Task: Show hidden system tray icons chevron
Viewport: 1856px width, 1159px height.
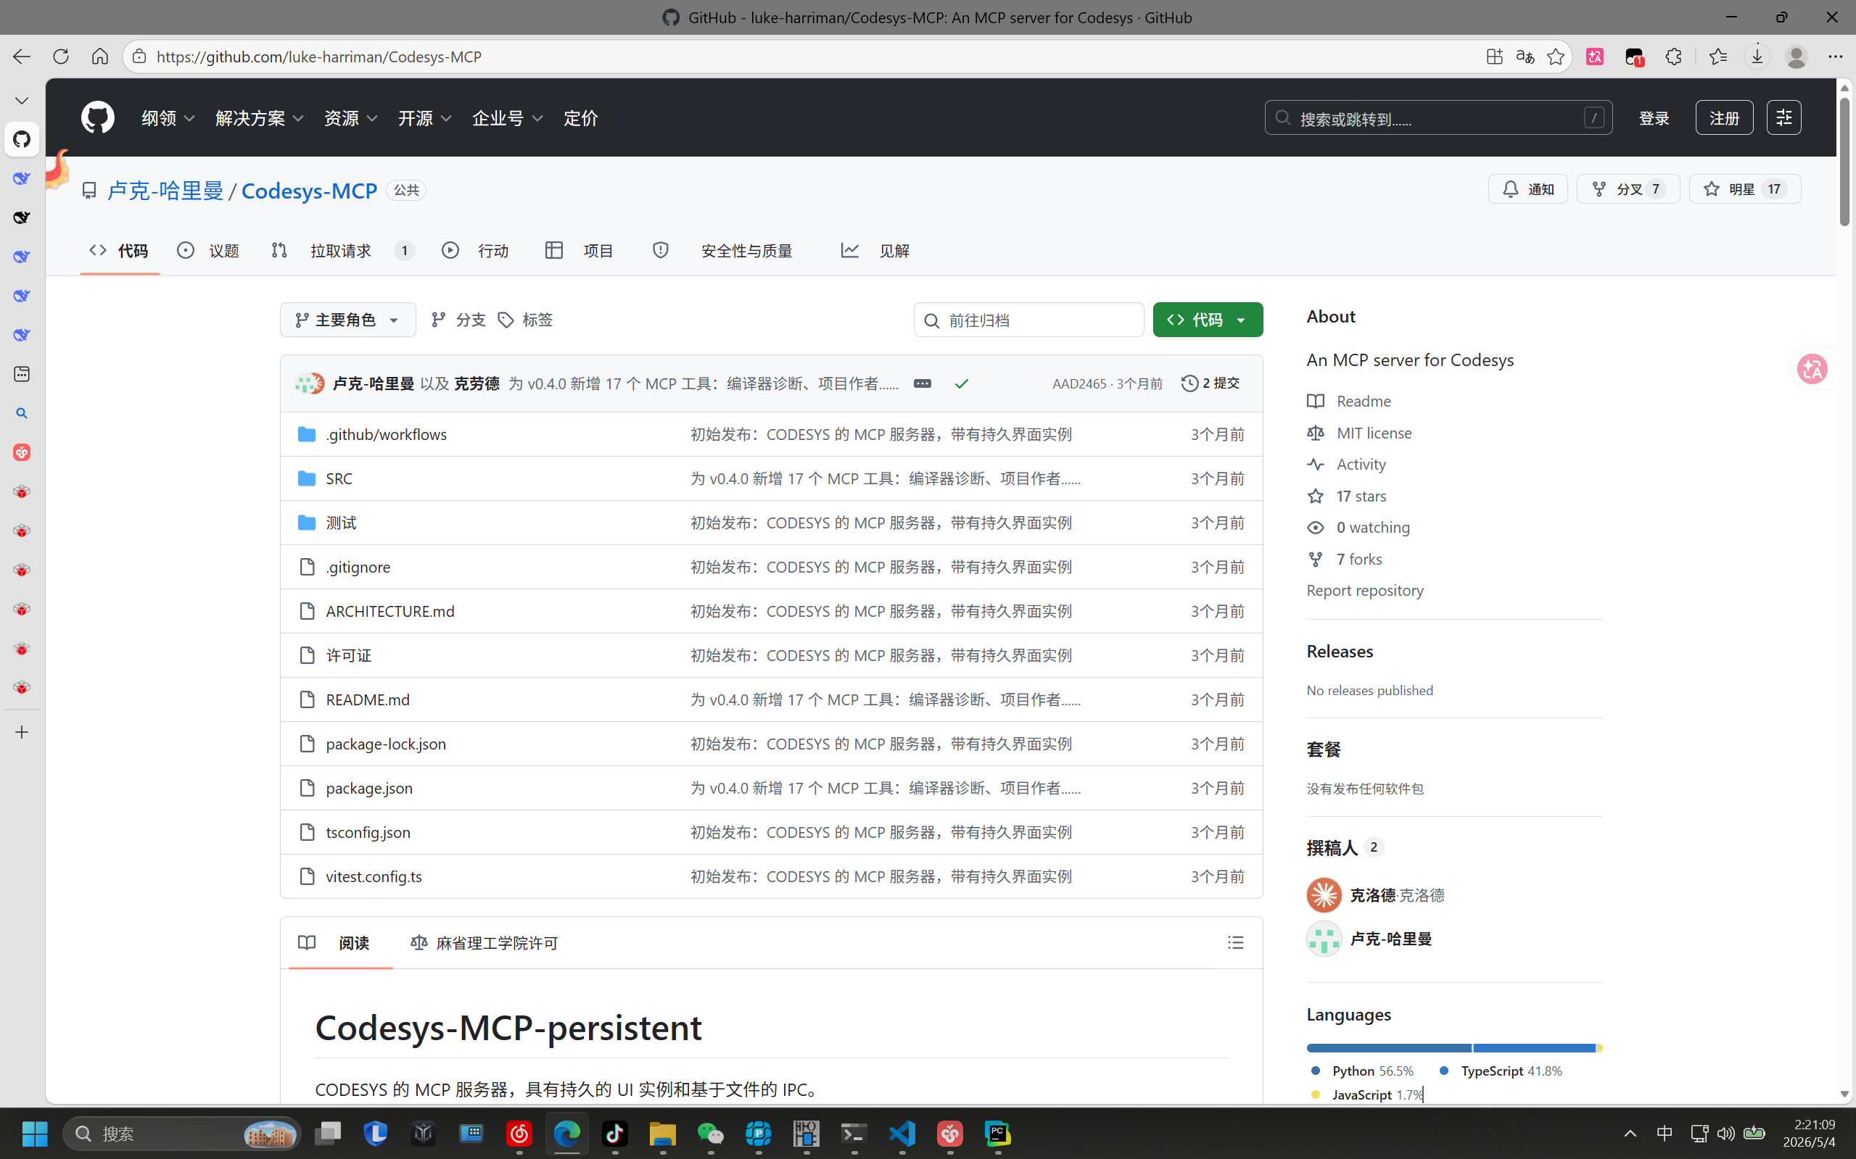Action: click(1630, 1133)
